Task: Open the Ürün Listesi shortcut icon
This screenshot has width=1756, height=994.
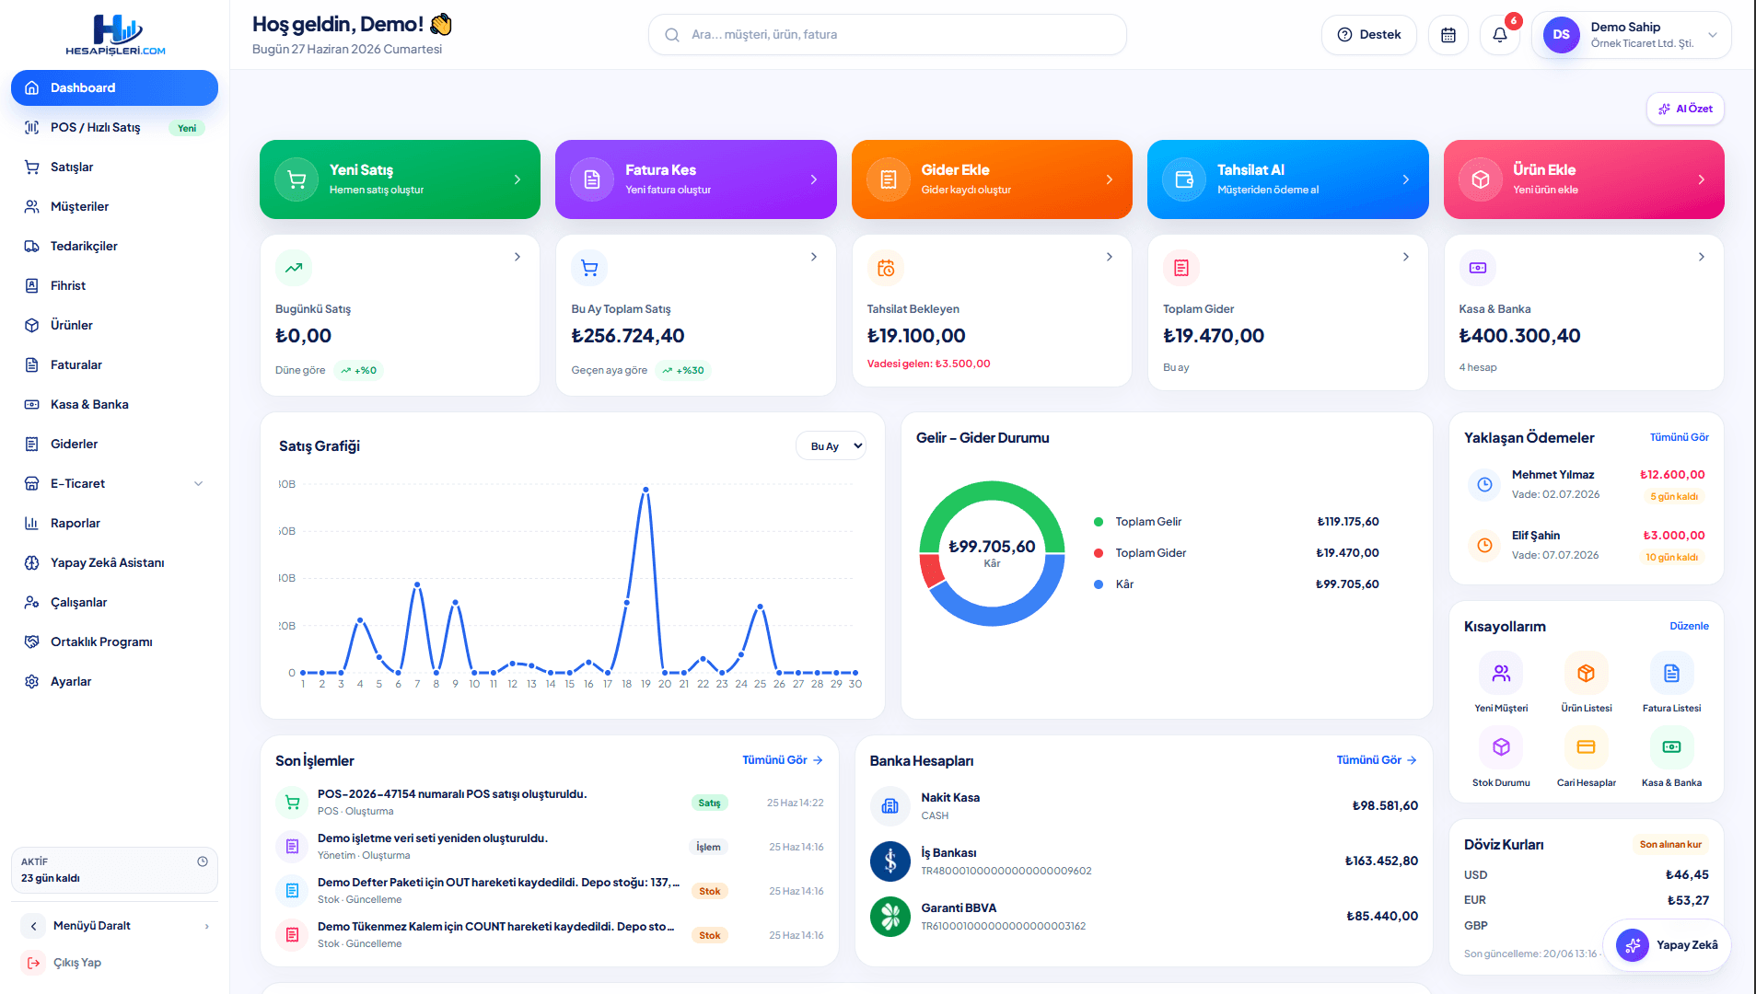Action: [1586, 674]
